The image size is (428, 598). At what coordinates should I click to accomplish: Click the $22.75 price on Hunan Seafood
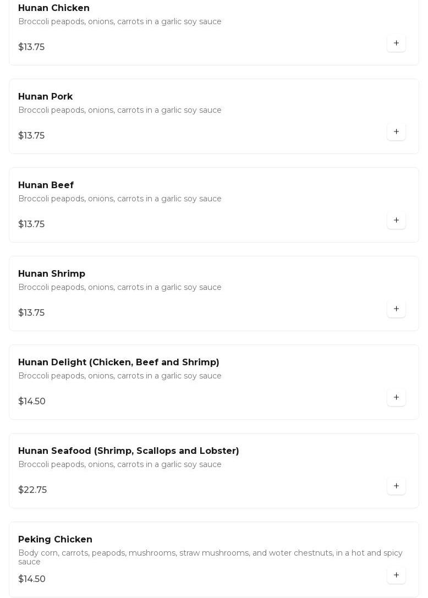[32, 490]
